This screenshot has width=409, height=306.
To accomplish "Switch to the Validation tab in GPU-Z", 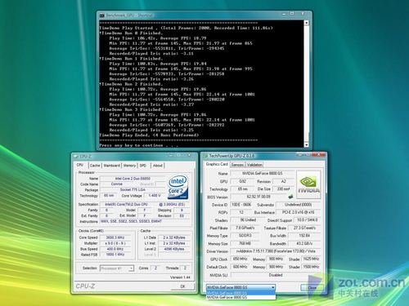I will tap(254, 165).
